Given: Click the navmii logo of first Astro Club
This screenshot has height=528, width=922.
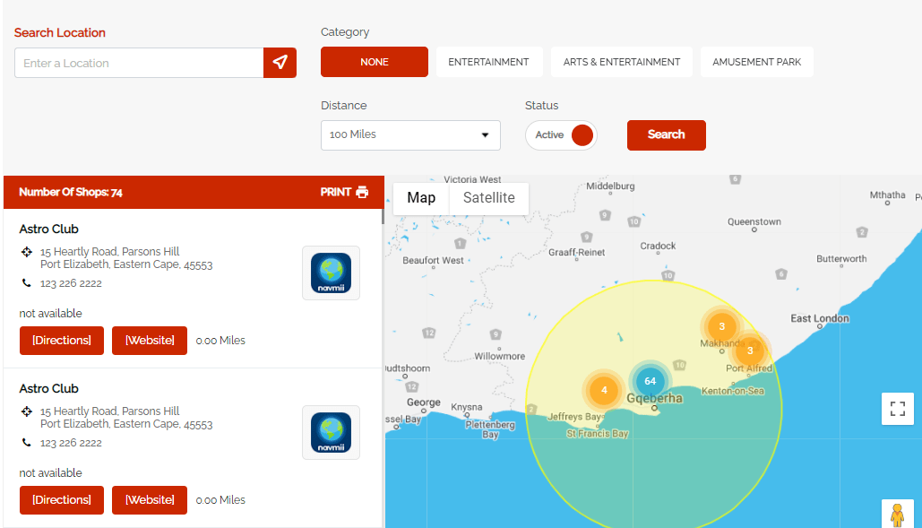Looking at the screenshot, I should pos(331,273).
